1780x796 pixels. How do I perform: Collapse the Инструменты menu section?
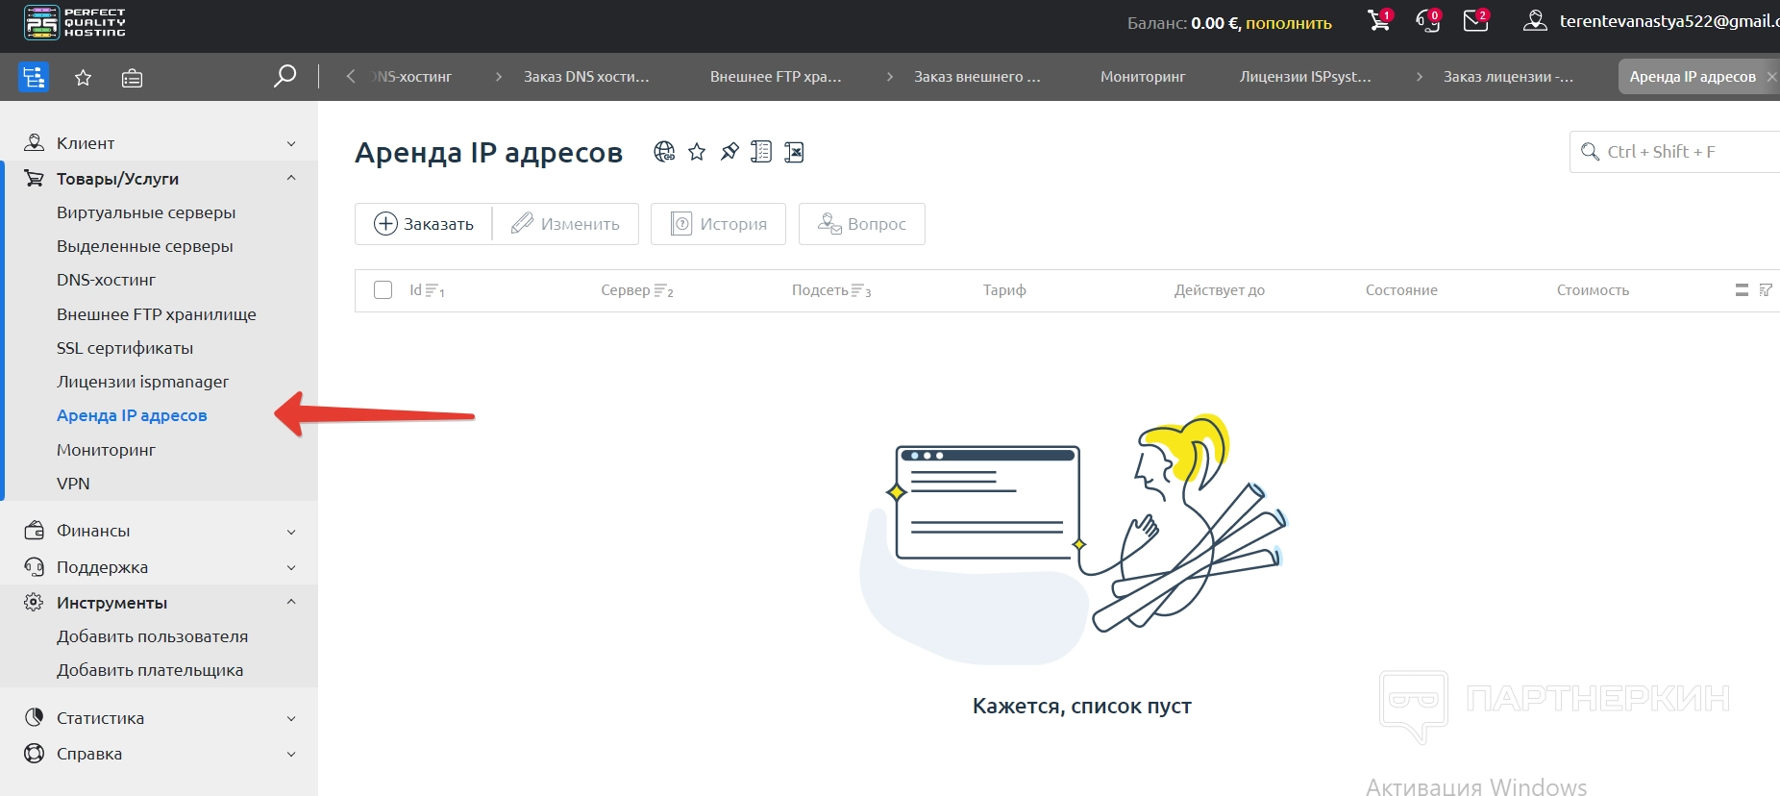coord(159,603)
